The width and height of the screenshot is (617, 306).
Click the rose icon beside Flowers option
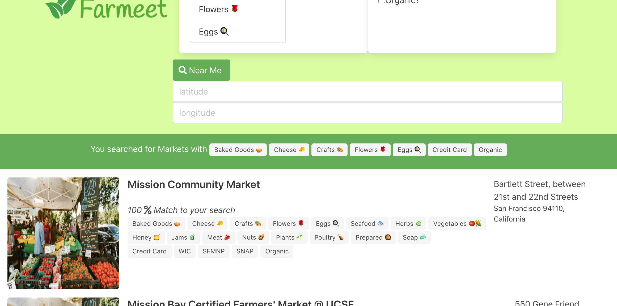tap(235, 9)
